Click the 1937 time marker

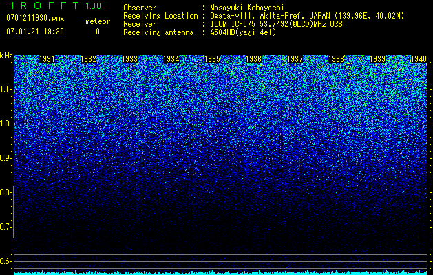[x=295, y=59]
